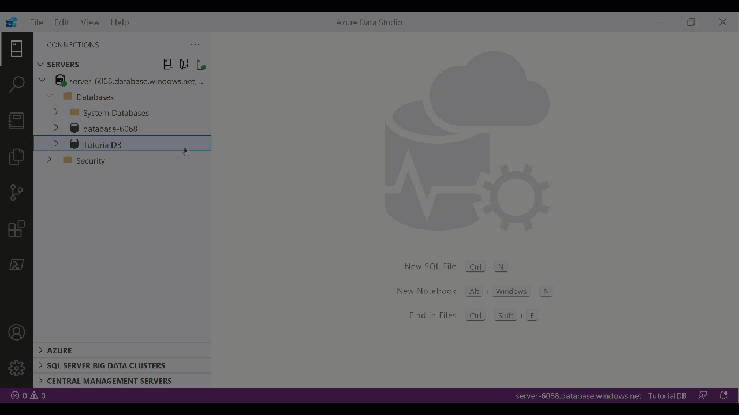Collapse the SERVERS section
The height and width of the screenshot is (415, 739).
click(40, 64)
